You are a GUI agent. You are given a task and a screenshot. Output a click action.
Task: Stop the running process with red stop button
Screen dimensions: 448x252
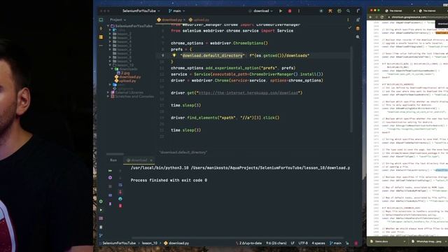click(x=290, y=11)
